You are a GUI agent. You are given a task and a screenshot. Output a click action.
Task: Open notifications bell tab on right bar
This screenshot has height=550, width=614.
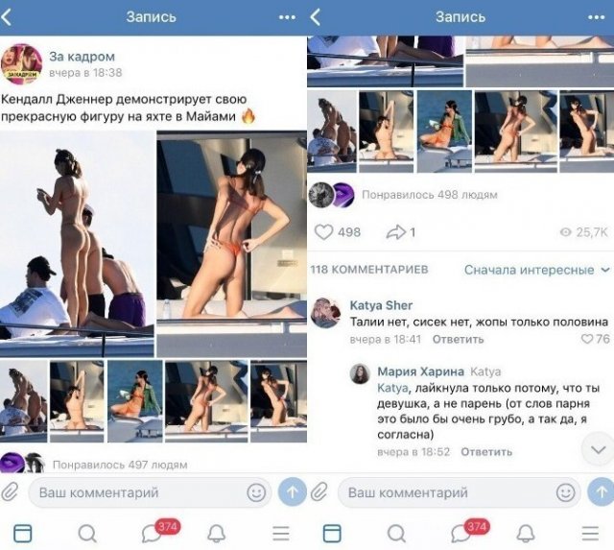[x=526, y=533]
